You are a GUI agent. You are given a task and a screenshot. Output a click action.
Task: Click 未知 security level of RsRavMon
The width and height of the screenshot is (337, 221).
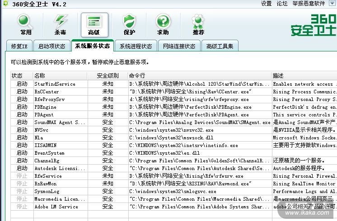pos(108,184)
